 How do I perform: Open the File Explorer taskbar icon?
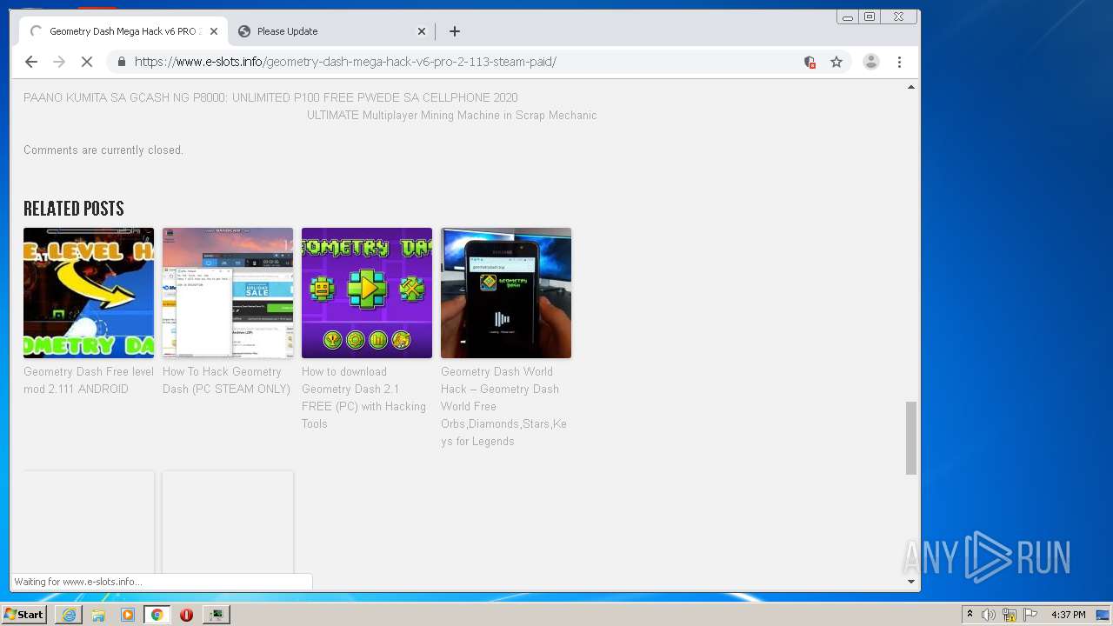coord(98,615)
